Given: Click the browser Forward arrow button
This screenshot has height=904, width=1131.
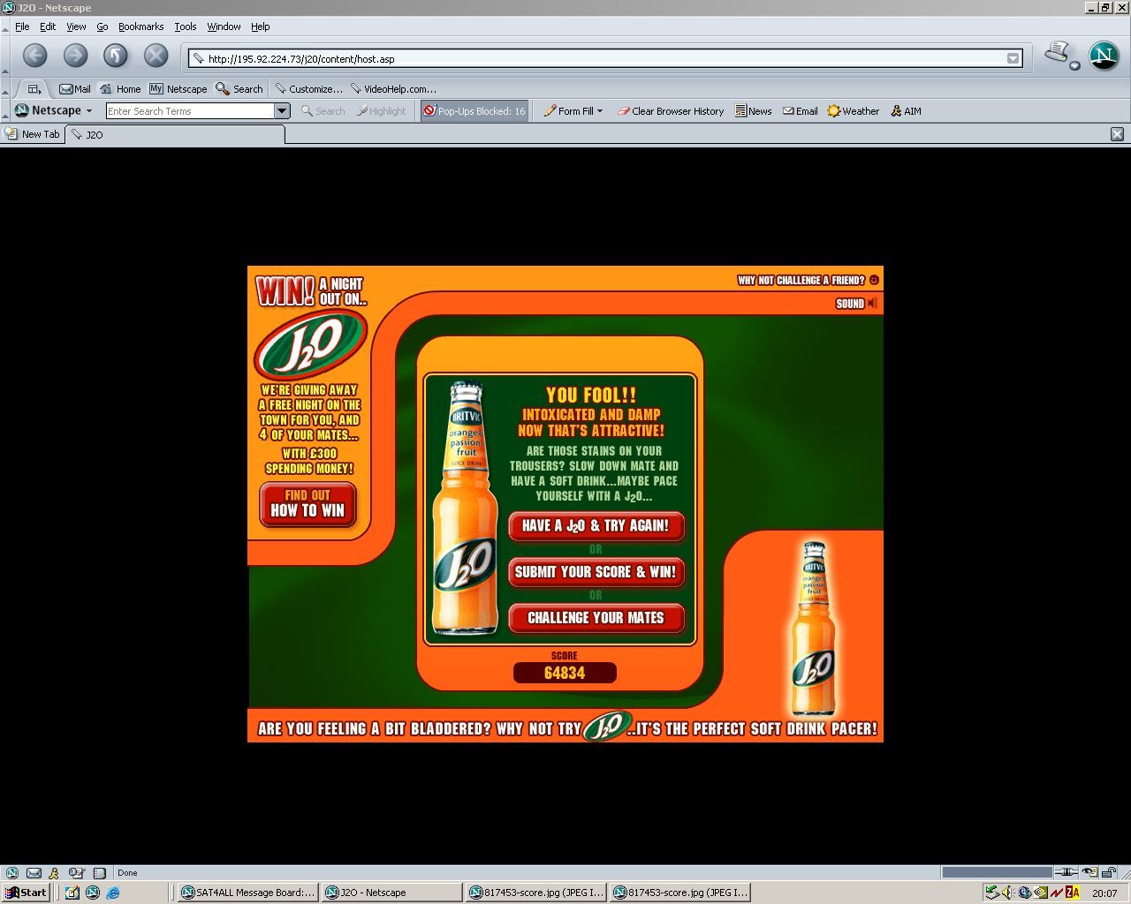Looking at the screenshot, I should 75,56.
